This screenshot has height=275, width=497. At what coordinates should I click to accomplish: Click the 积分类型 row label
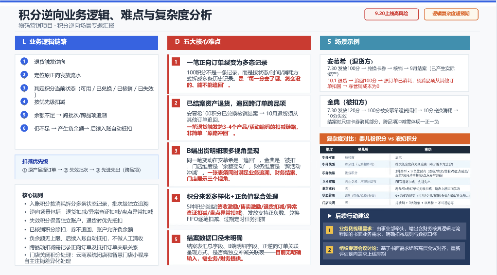(x=328, y=173)
